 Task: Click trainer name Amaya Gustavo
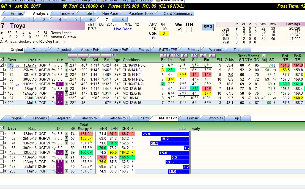(63, 37)
